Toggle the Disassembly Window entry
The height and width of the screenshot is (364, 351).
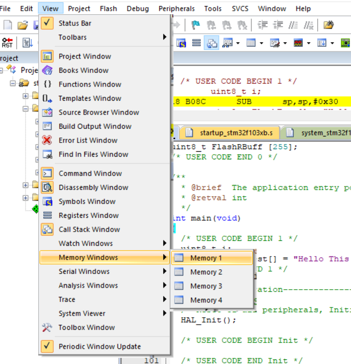[105, 187]
